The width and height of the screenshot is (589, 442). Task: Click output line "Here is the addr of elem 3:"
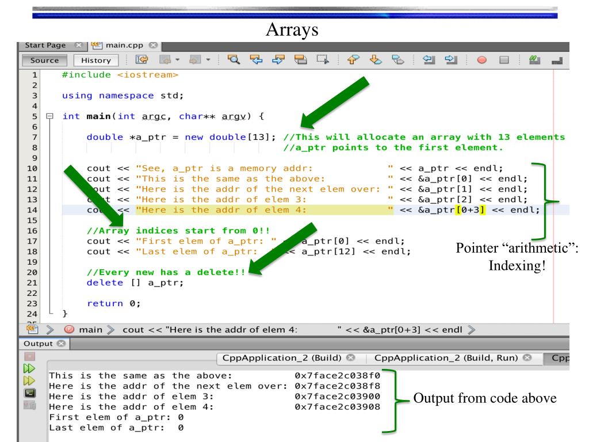coord(131,397)
